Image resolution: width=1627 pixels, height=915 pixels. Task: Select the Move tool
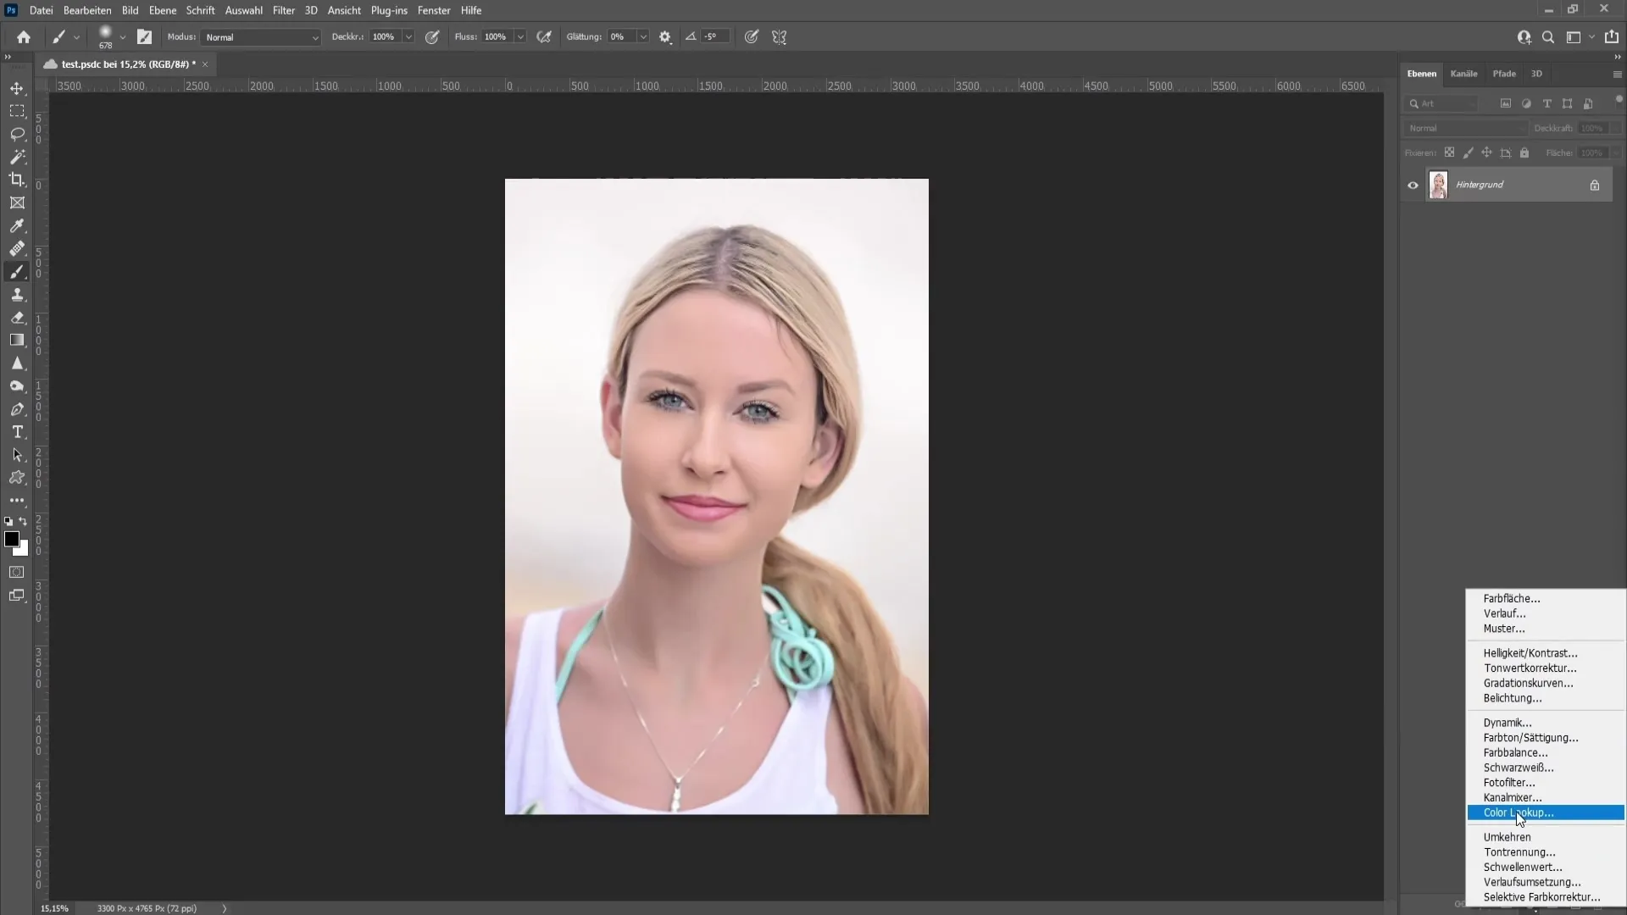click(17, 87)
